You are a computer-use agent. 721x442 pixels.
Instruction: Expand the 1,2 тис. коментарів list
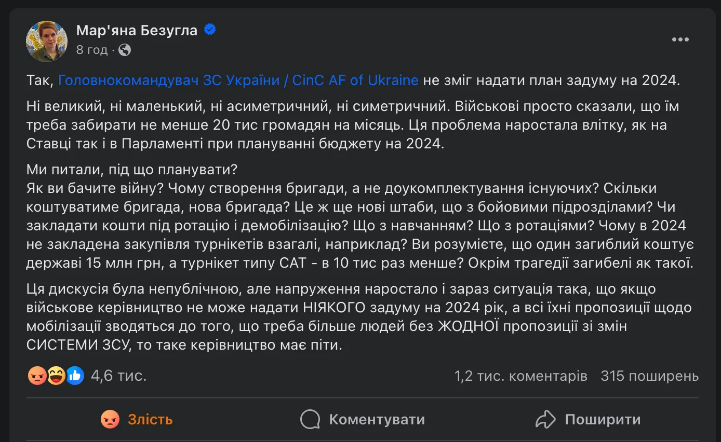pos(520,376)
